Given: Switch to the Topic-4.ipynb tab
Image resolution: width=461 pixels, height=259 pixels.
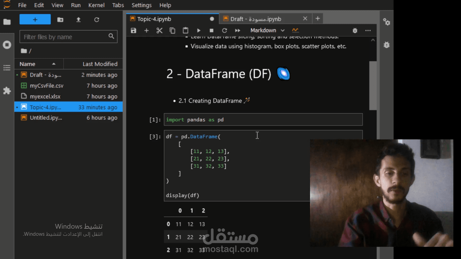Looking at the screenshot, I should (172, 19).
